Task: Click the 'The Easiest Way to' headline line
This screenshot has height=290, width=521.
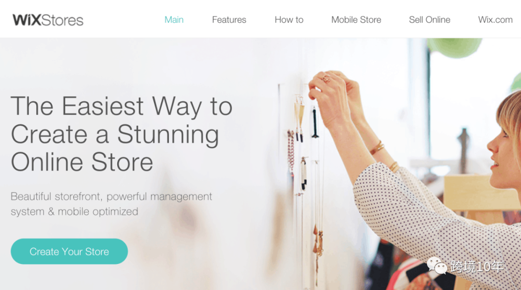Action: tap(122, 106)
